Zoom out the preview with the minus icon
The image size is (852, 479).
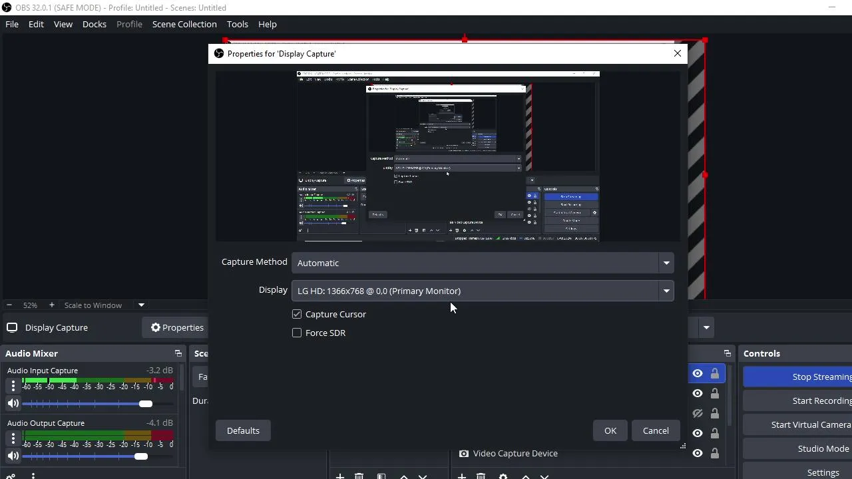(x=9, y=305)
